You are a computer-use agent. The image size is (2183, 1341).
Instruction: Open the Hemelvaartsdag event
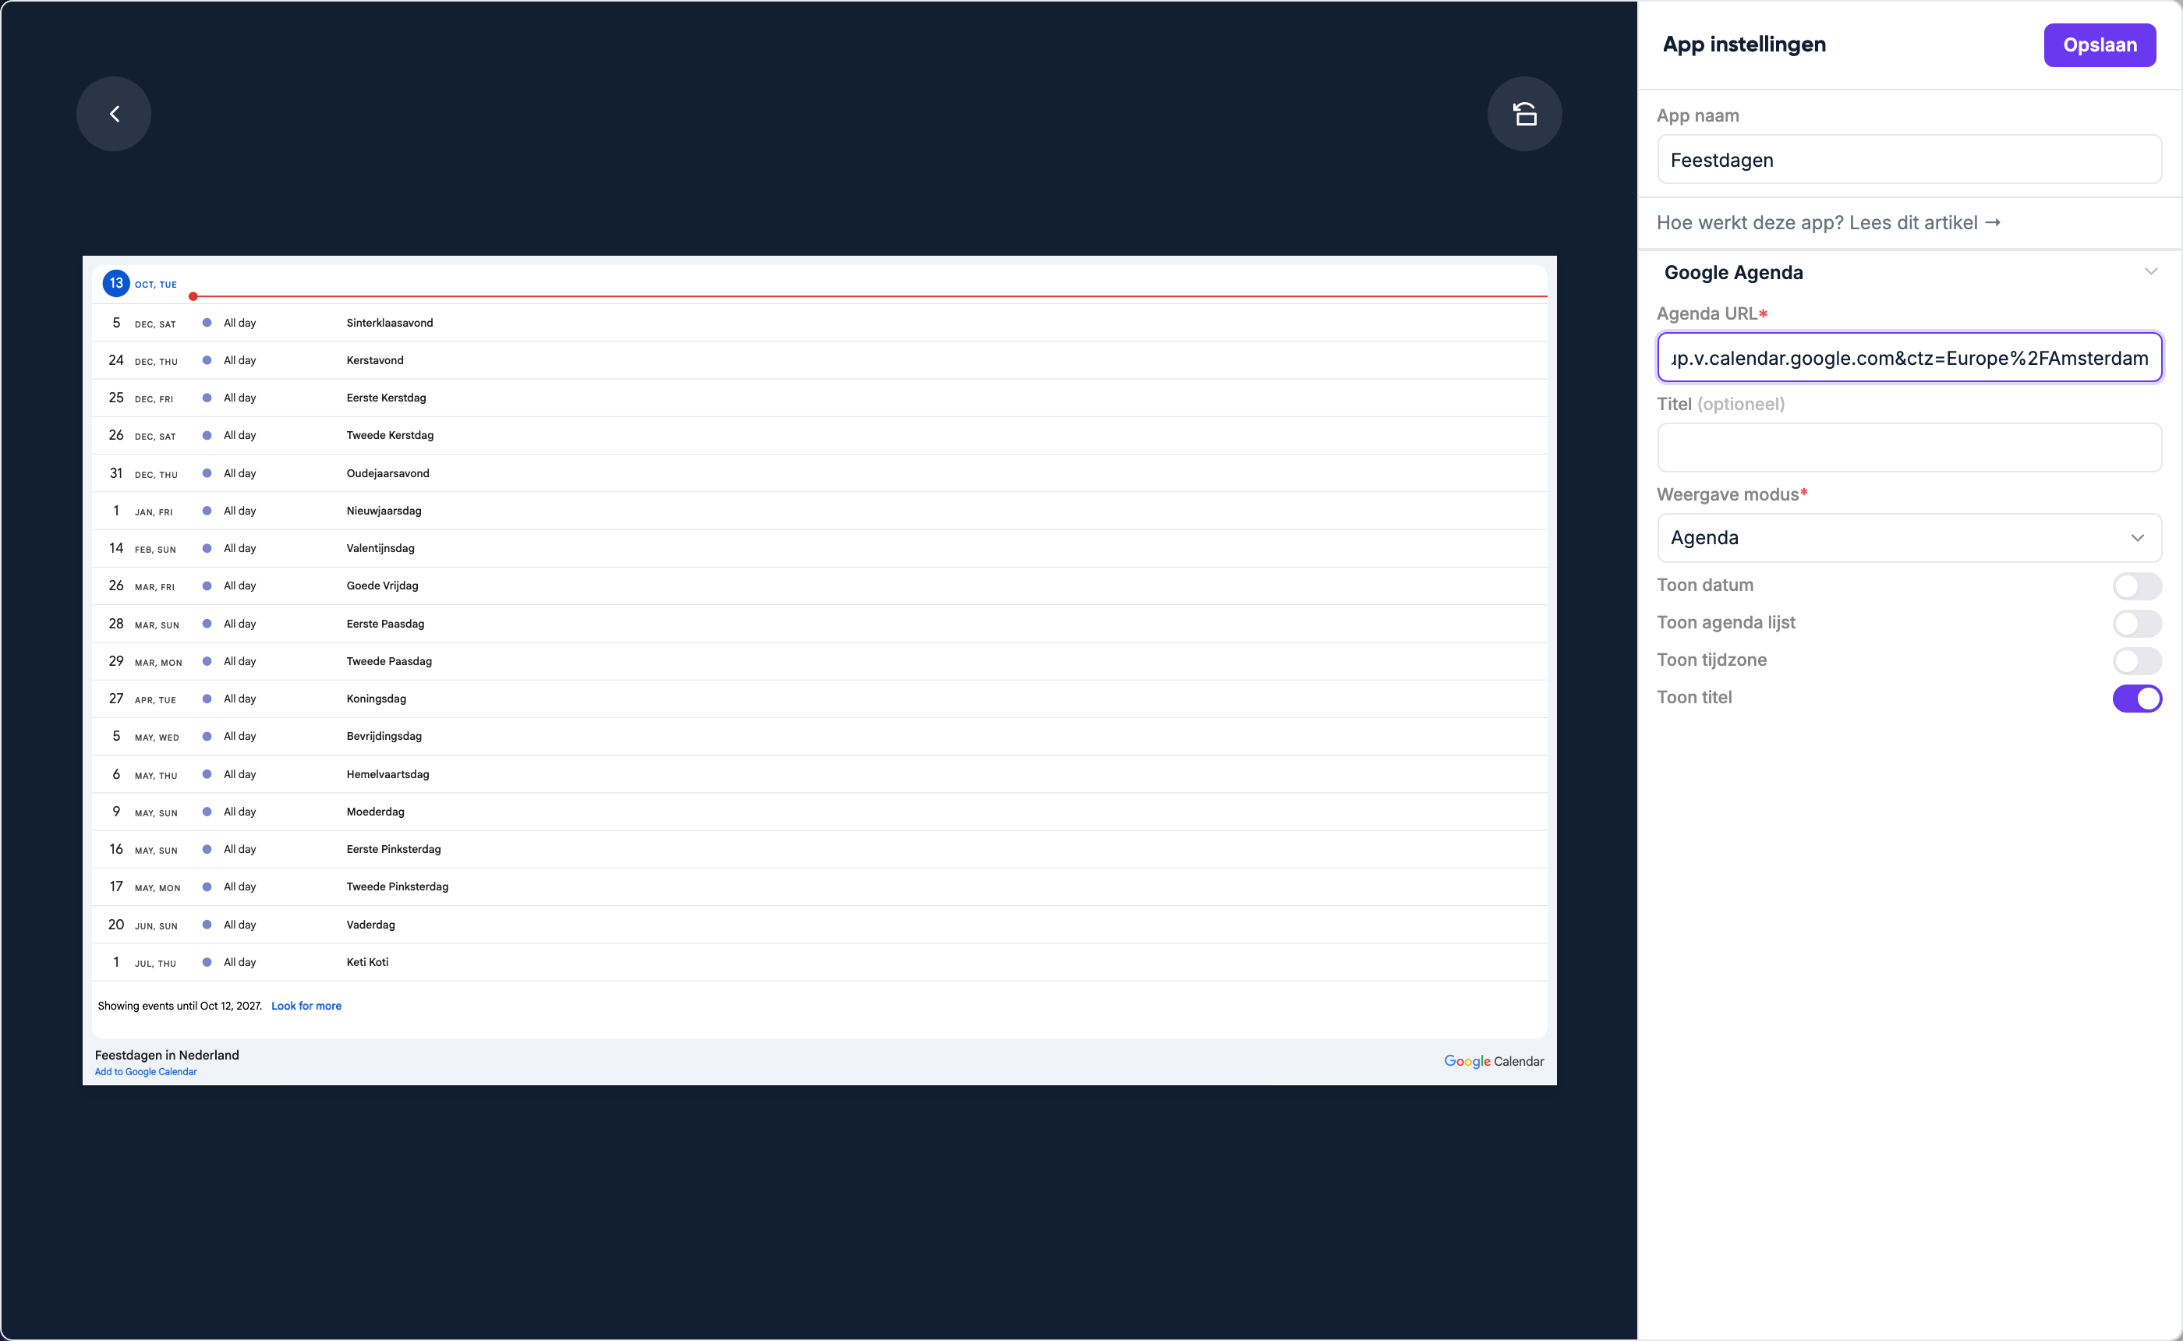coord(387,774)
